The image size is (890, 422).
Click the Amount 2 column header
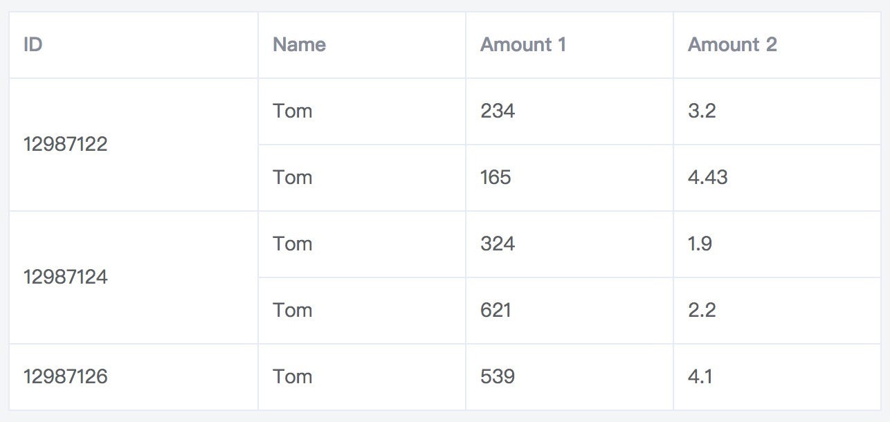pyautogui.click(x=777, y=45)
